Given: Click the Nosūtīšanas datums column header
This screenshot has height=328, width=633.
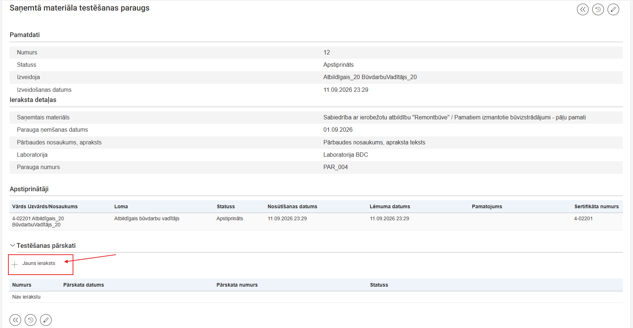Looking at the screenshot, I should coord(292,206).
